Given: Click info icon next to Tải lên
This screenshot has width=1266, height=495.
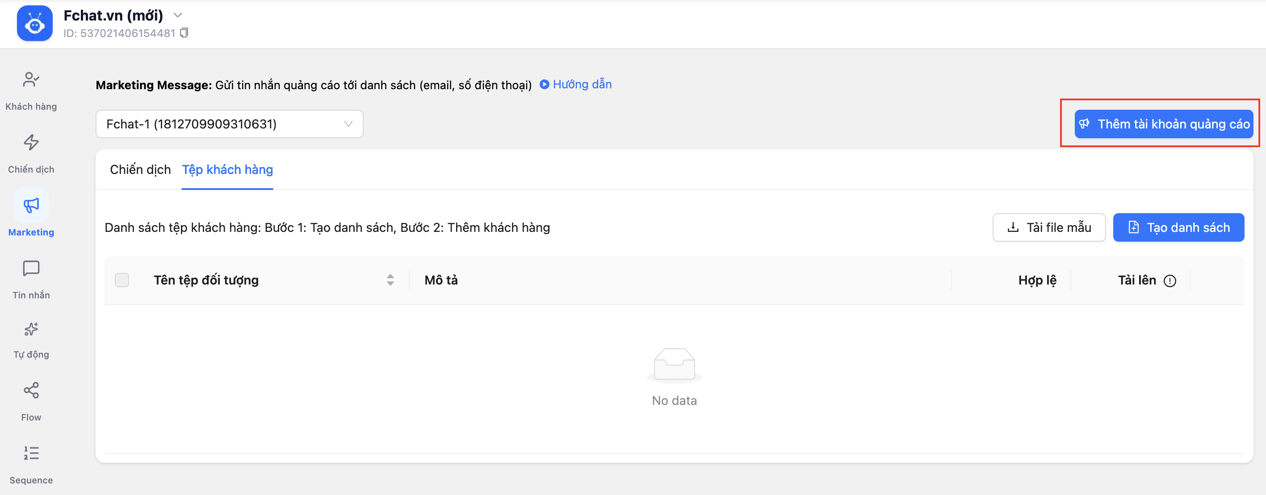Looking at the screenshot, I should point(1170,280).
